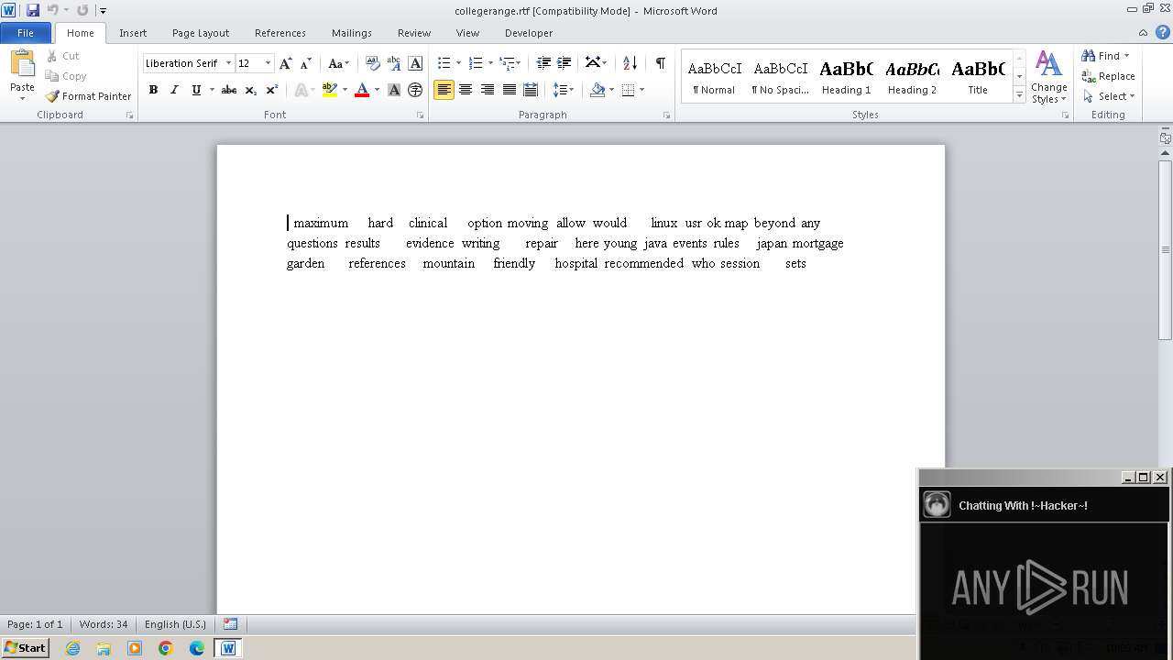The image size is (1173, 660).
Task: Click the Replace button
Action: (x=1109, y=76)
